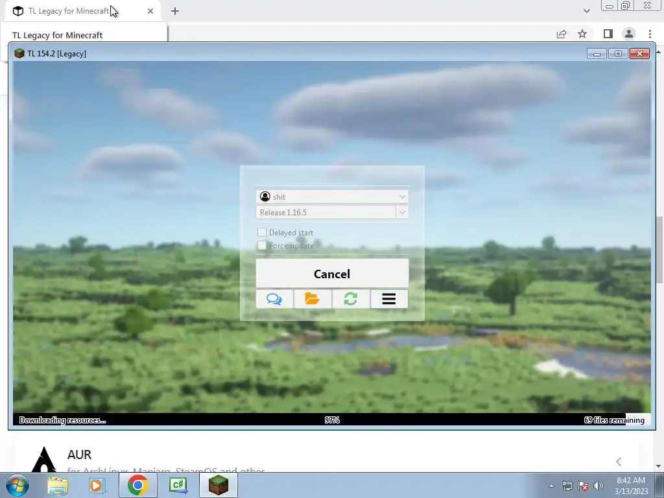Click the webpage vertical scrollbar thumb

(659, 250)
